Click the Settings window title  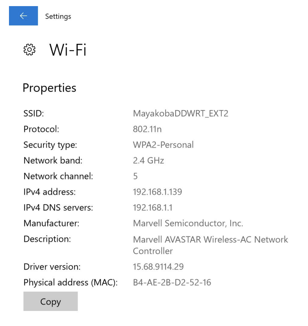tap(58, 17)
